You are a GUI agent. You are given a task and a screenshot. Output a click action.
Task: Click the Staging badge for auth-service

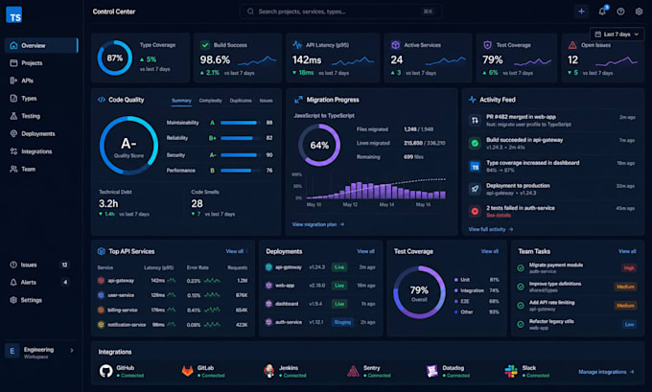click(342, 322)
